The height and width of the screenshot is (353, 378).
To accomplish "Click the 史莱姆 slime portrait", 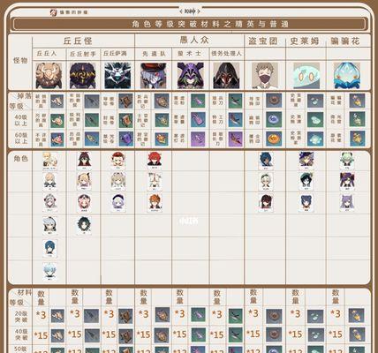I will pyautogui.click(x=306, y=75).
